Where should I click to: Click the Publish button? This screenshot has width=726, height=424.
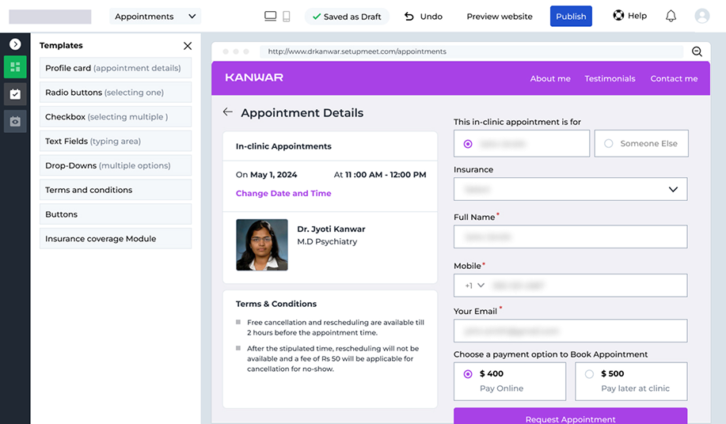tap(571, 16)
